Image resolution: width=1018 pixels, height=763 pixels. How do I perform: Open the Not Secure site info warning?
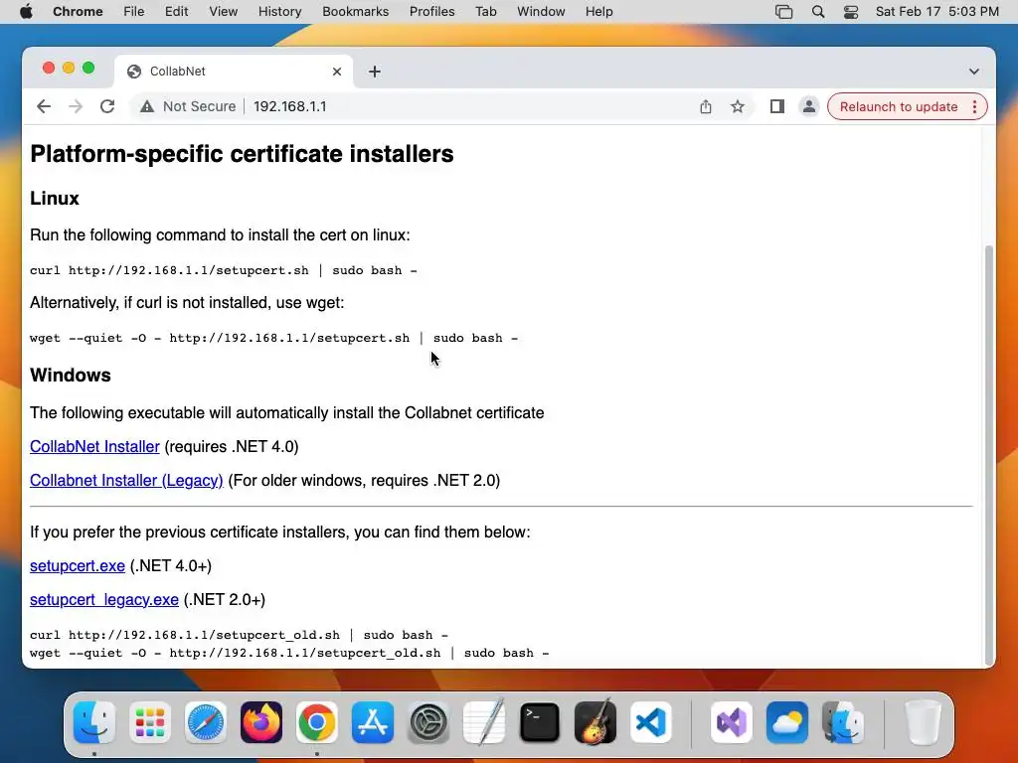pos(188,106)
